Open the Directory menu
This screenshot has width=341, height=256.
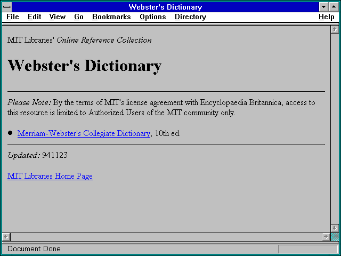pos(191,17)
